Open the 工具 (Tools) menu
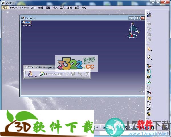 tap(62, 7)
